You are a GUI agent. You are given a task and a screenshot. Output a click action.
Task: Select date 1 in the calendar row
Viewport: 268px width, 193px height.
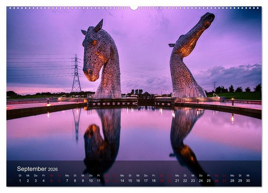(x=20, y=181)
